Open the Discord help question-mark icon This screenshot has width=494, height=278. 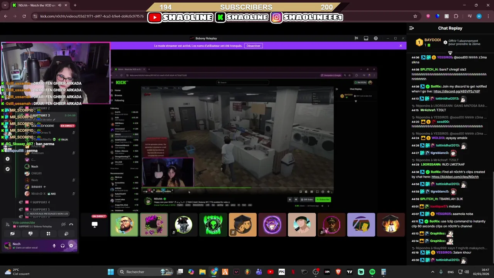(376, 38)
